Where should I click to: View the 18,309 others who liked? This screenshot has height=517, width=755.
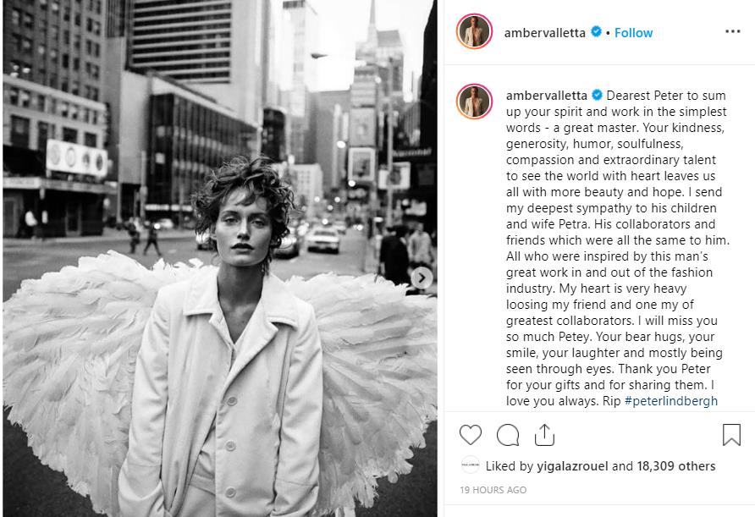pos(676,466)
